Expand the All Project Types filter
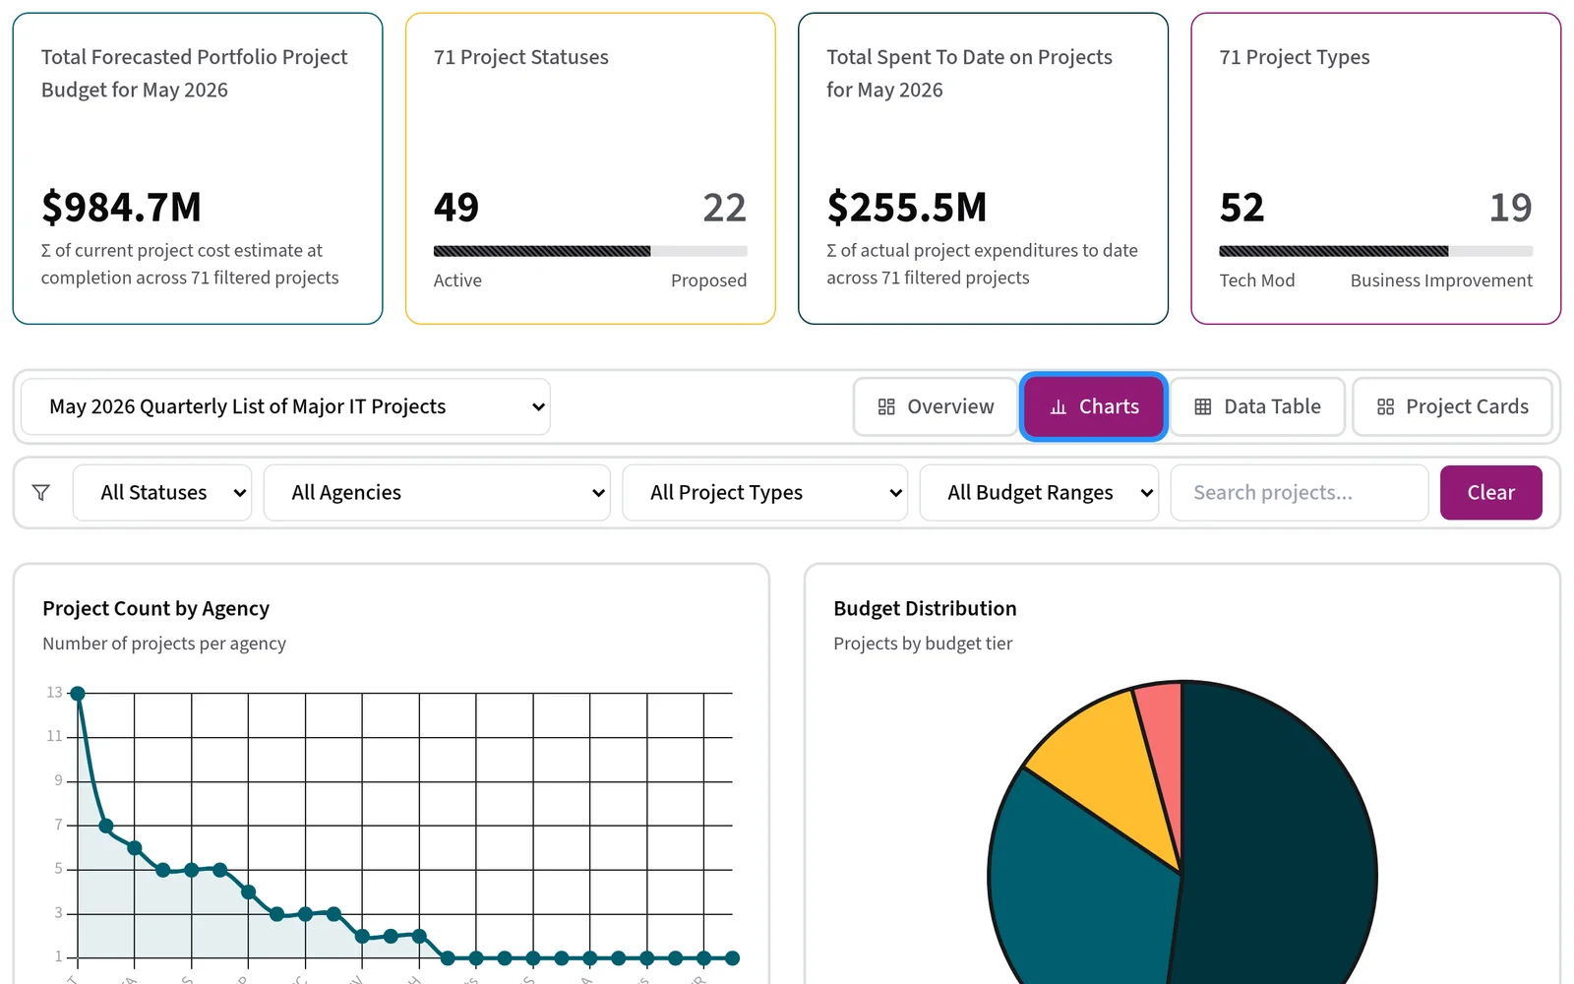 point(765,493)
